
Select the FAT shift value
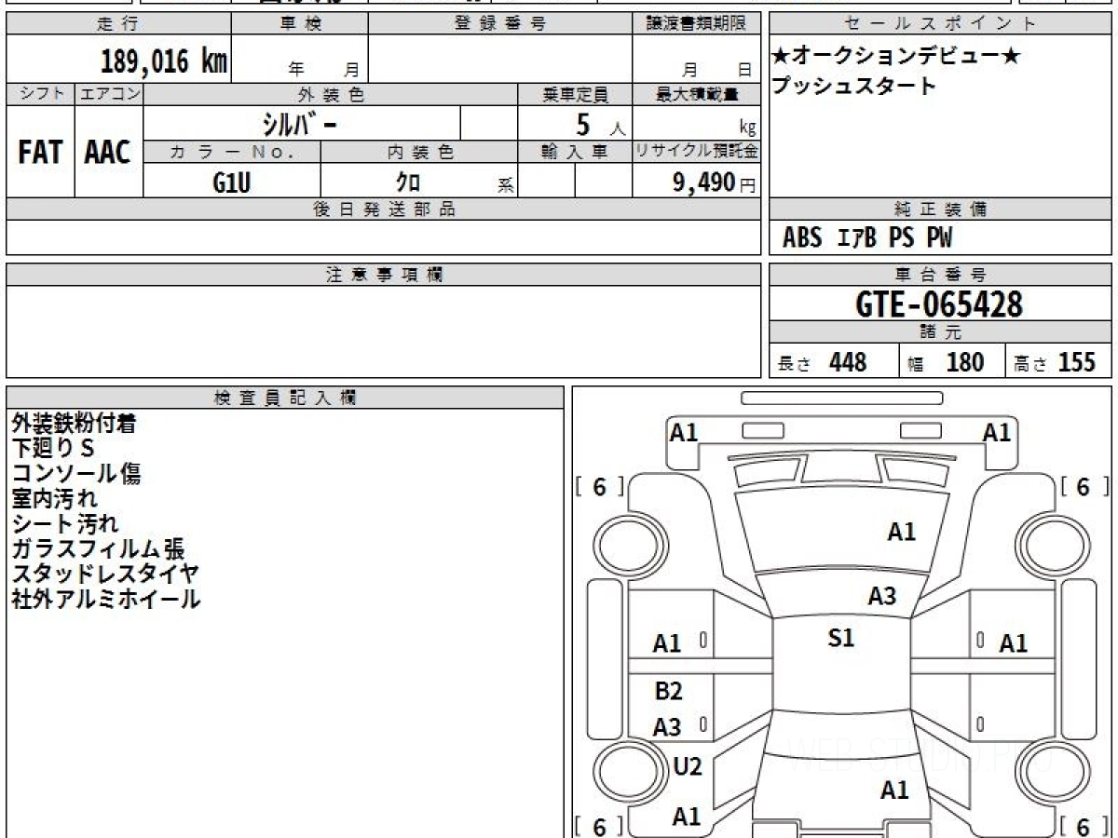click(x=40, y=152)
